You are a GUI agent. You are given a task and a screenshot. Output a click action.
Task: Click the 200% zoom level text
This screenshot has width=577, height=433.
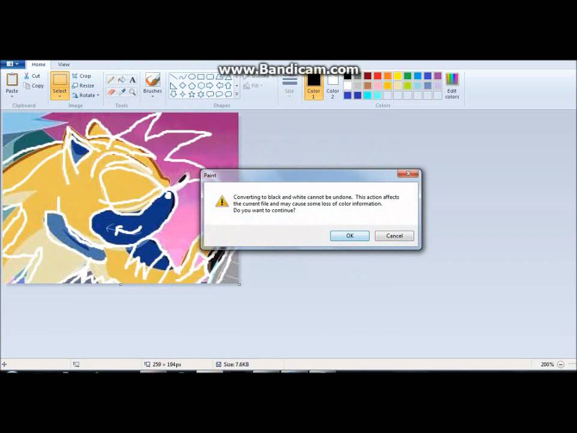tap(547, 364)
